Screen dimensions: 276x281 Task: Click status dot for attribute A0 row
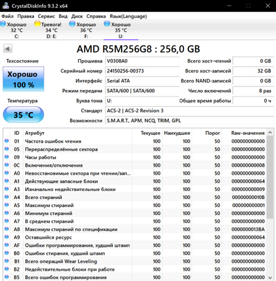click(7, 173)
